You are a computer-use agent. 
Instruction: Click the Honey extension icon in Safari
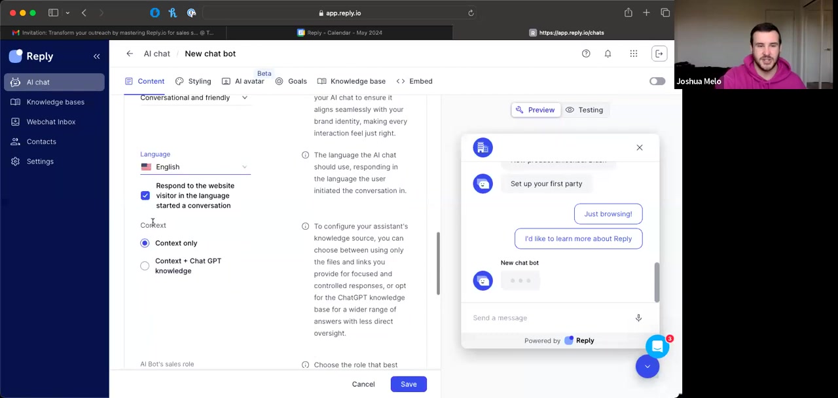point(173,13)
